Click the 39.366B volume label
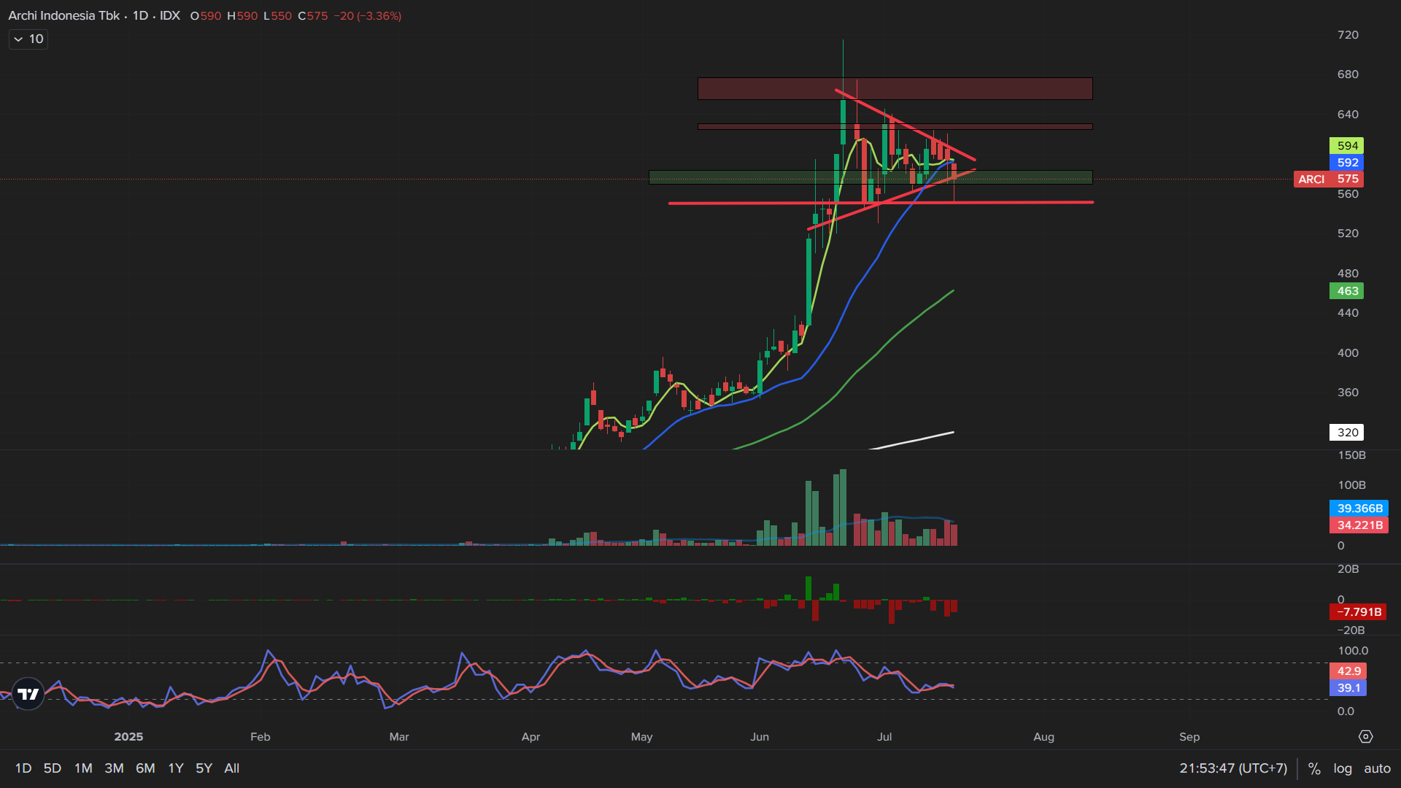 point(1359,509)
